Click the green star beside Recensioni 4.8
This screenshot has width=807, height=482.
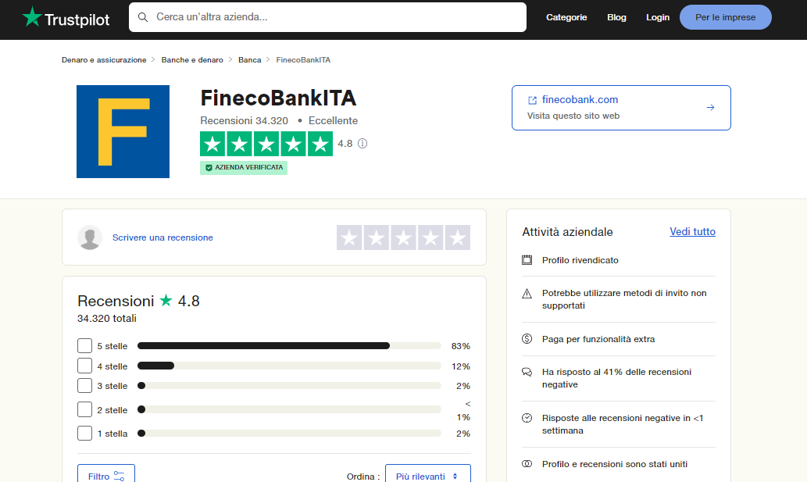166,300
